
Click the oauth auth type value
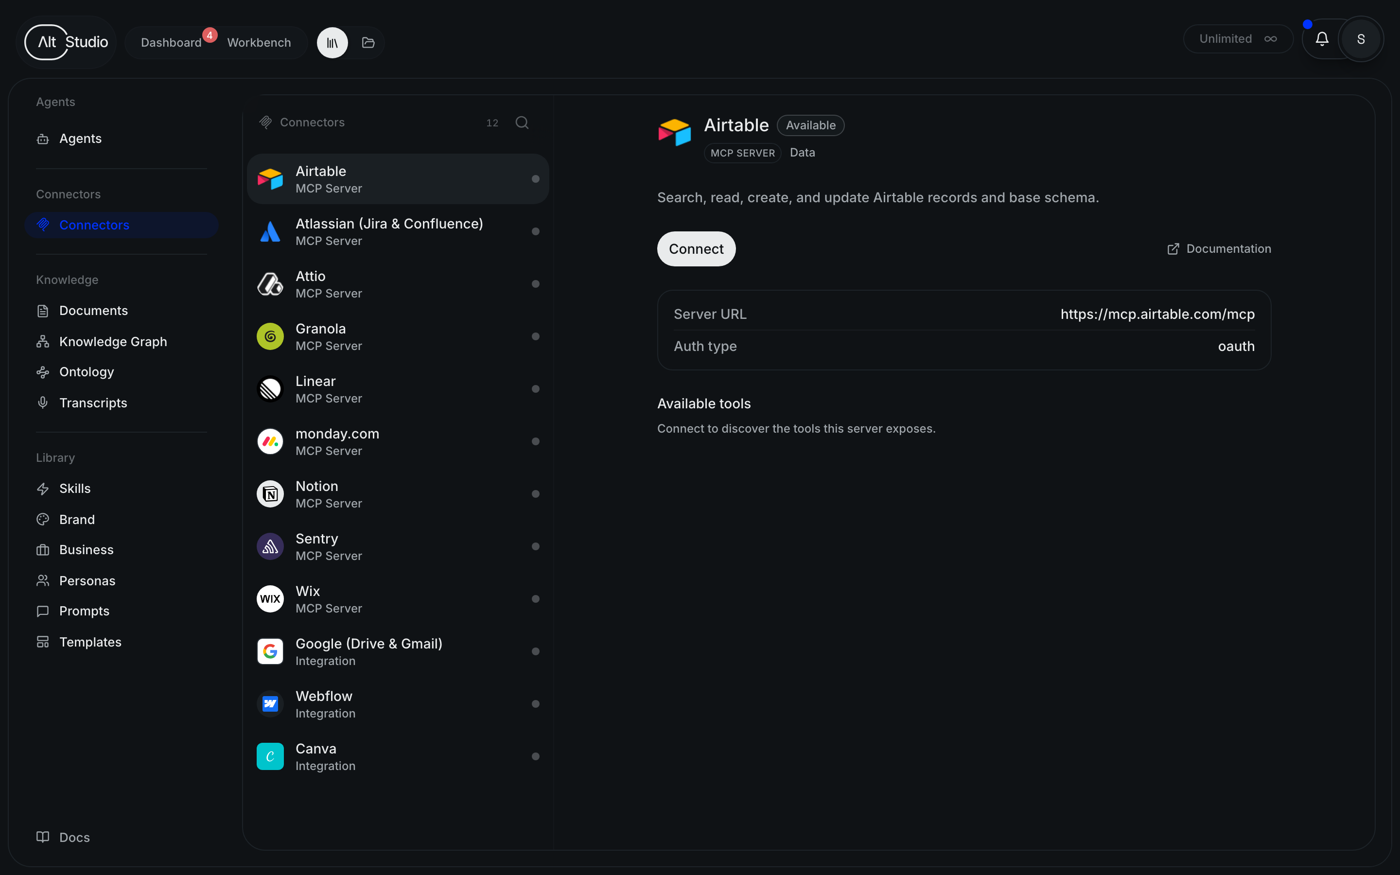pyautogui.click(x=1236, y=347)
